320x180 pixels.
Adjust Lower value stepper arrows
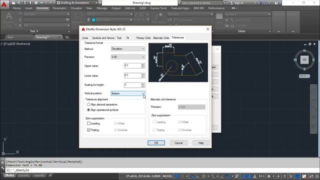click(x=143, y=75)
